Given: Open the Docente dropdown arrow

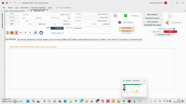Looking at the screenshot, I should coord(109,18).
